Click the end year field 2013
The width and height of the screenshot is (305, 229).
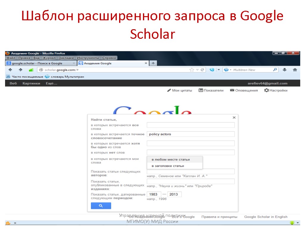pos(175,194)
